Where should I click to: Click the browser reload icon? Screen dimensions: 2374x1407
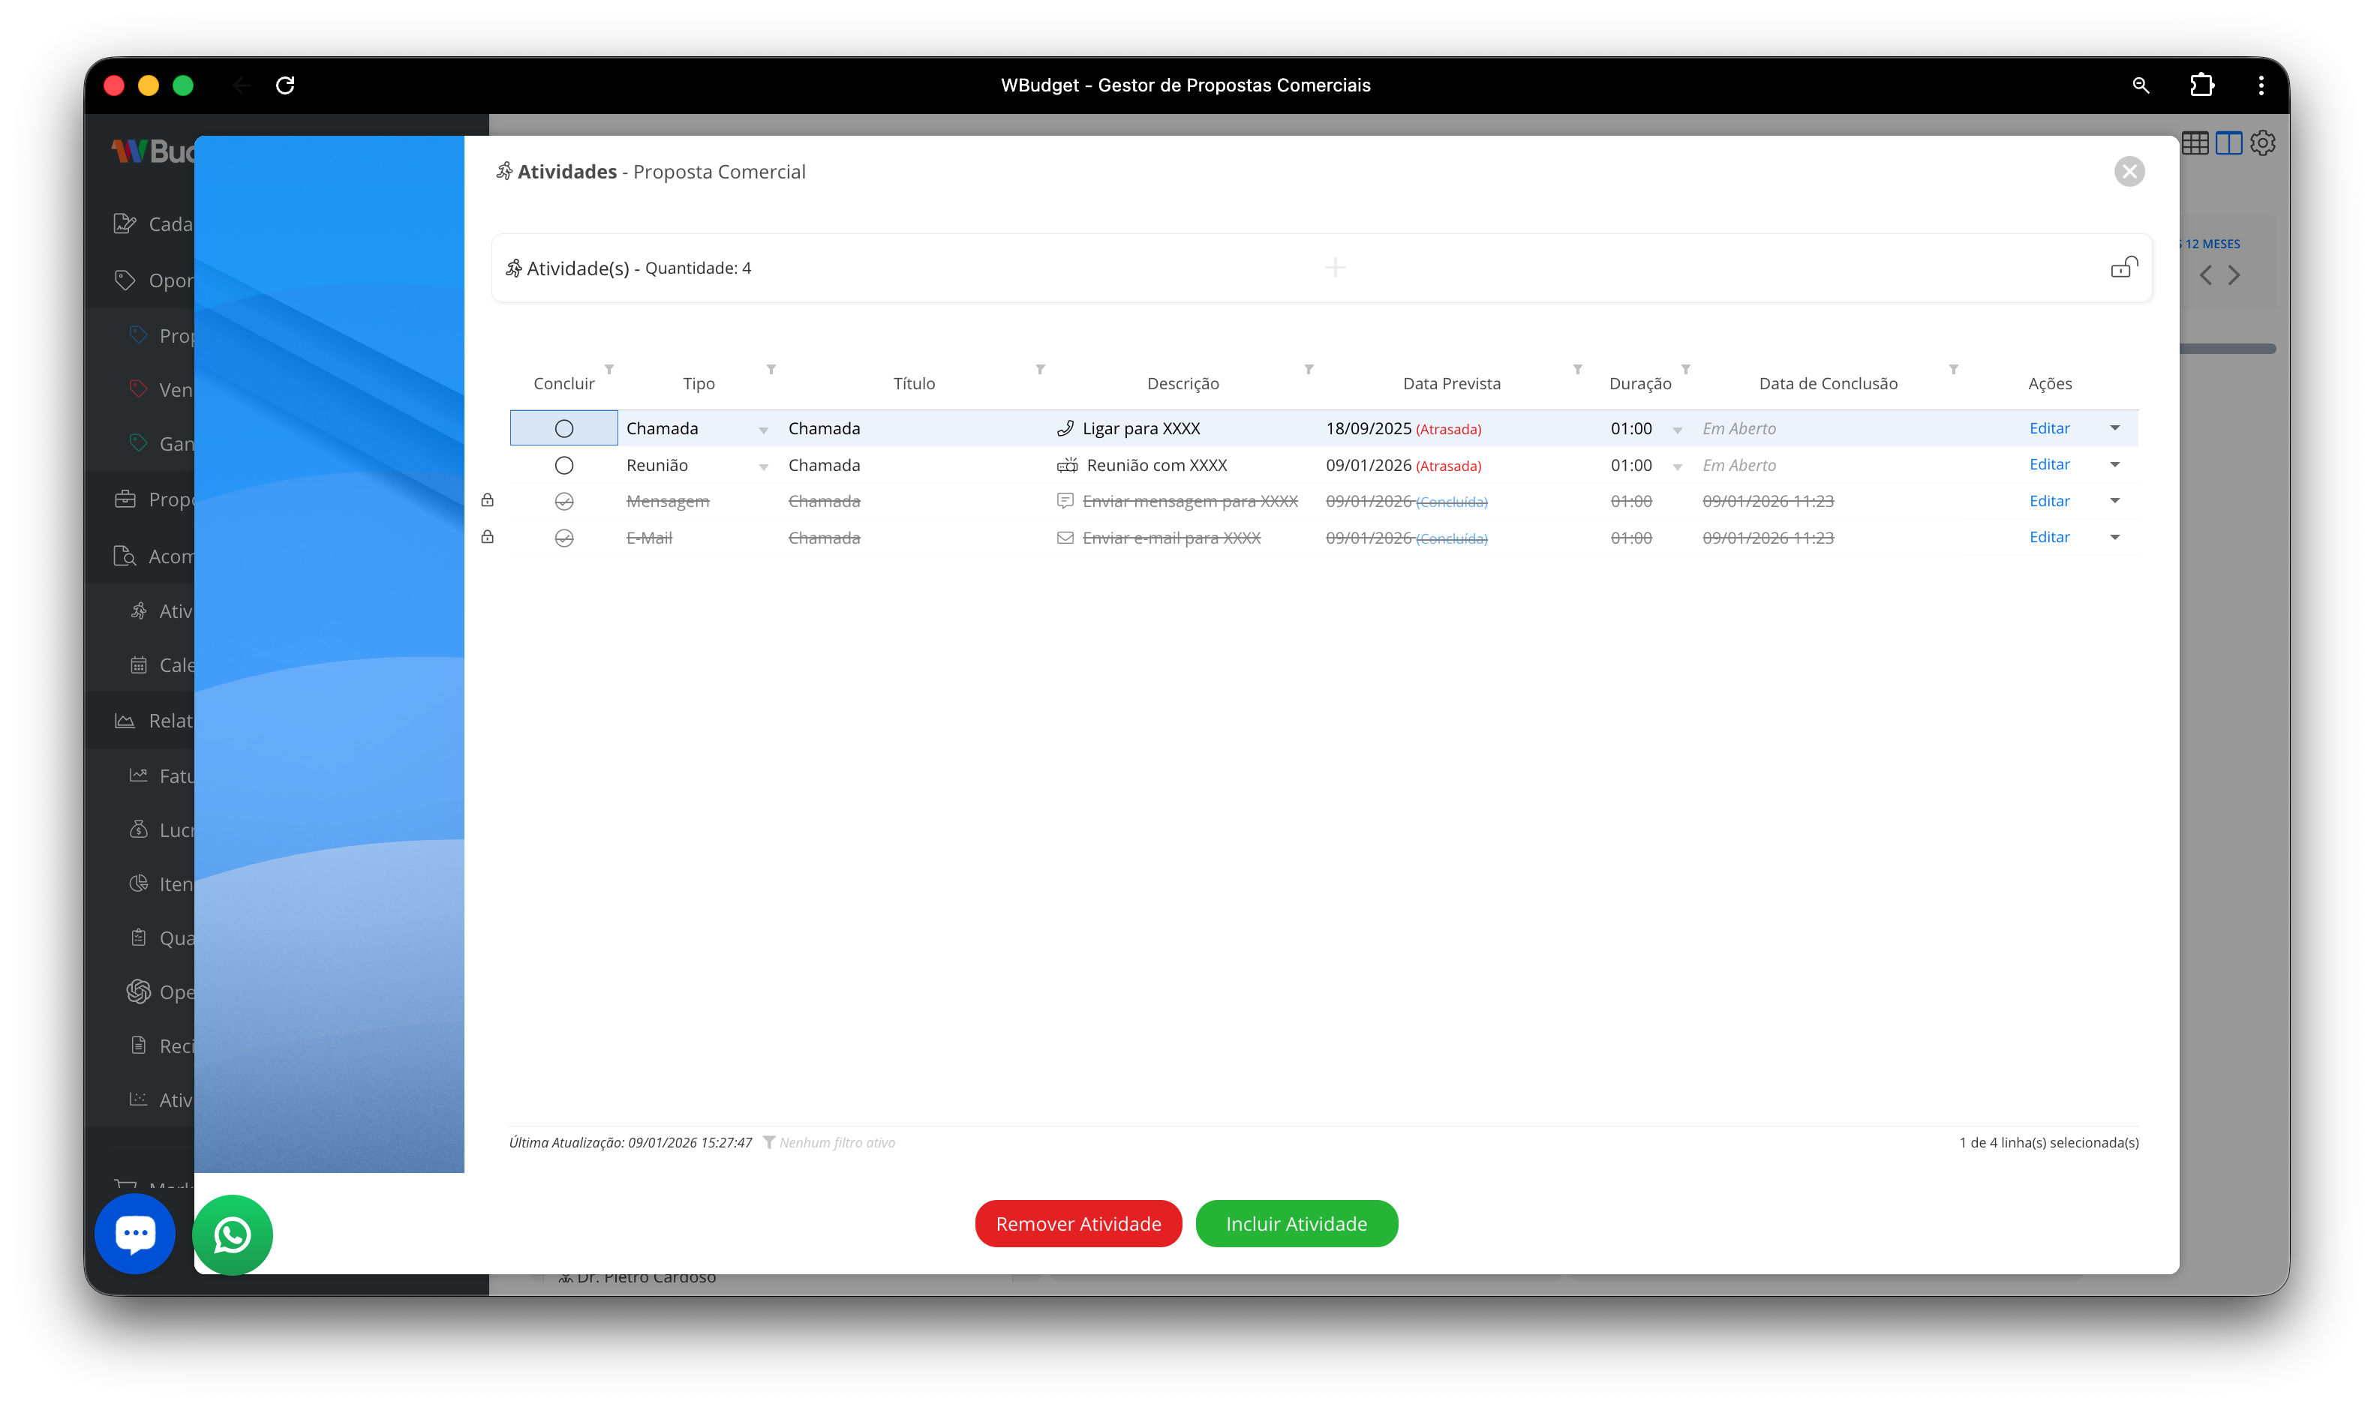point(284,85)
